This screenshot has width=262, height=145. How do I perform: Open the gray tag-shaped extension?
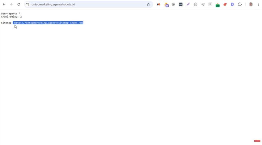tap(203, 4)
